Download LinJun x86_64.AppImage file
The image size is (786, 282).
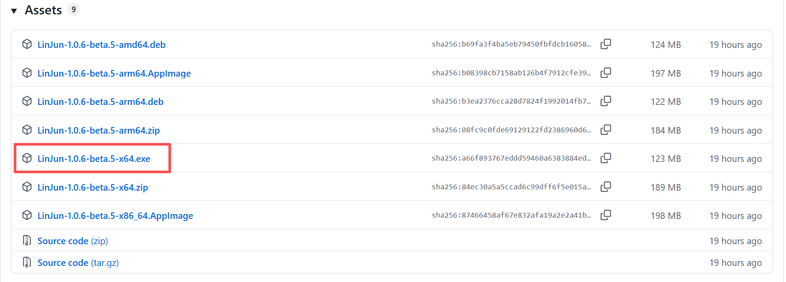pyautogui.click(x=115, y=216)
